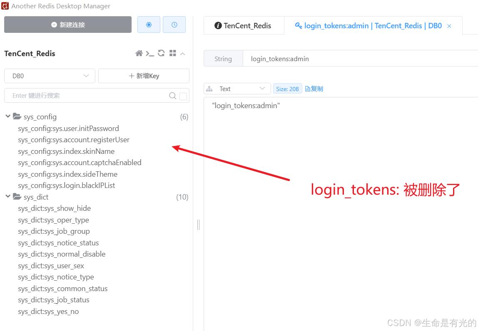Grab the vertical panel splitter handle

199,225
